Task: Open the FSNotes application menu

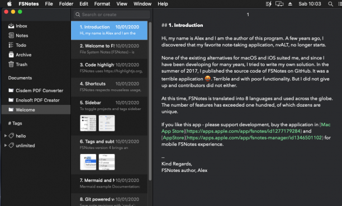Action: [28, 4]
